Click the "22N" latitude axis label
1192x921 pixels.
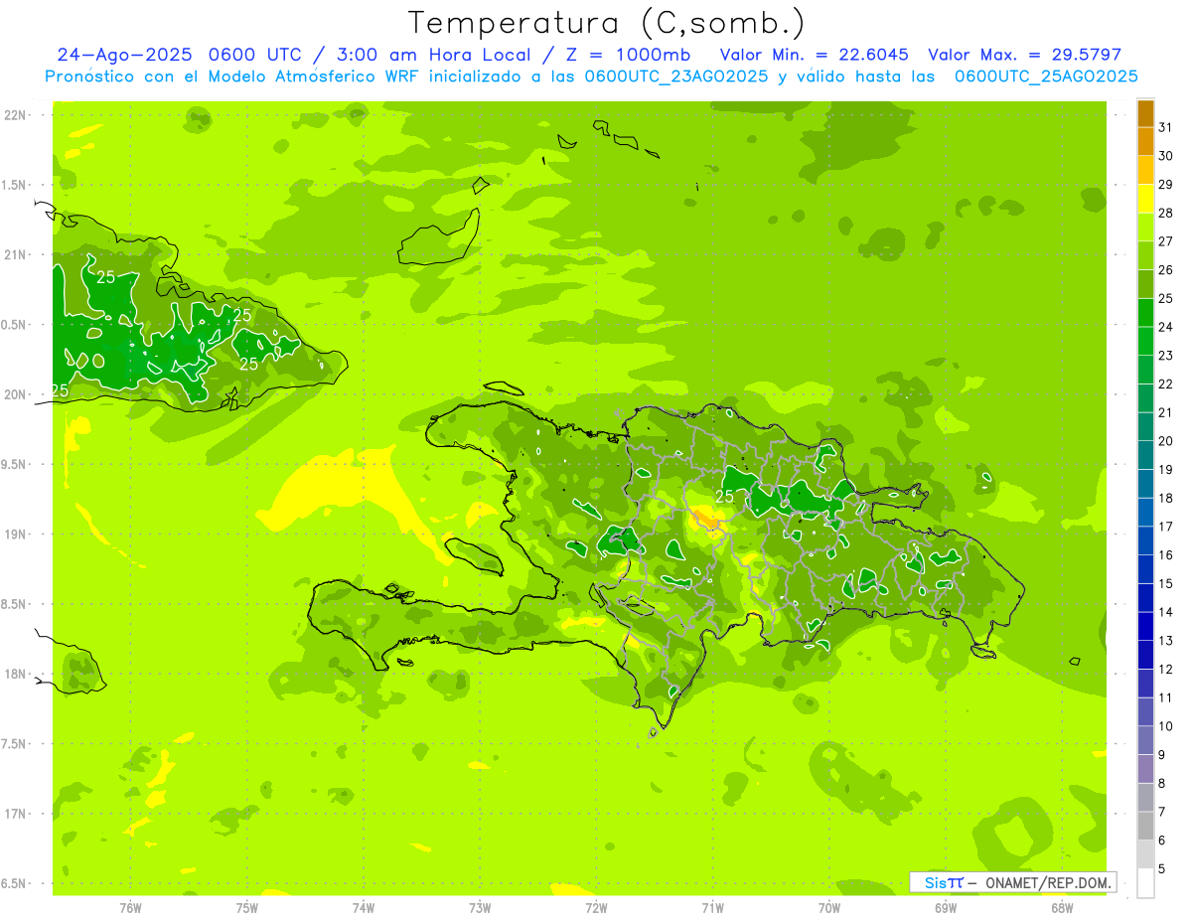pos(15,115)
